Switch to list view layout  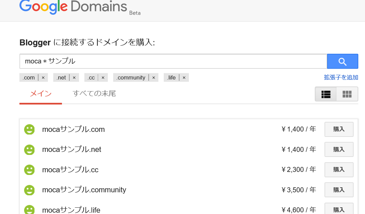tap(326, 94)
